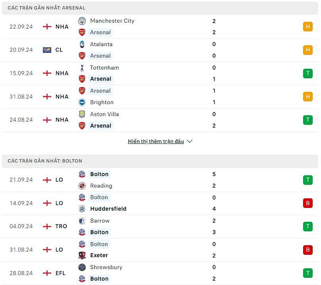Click the Aston Villa crest

(x=82, y=114)
